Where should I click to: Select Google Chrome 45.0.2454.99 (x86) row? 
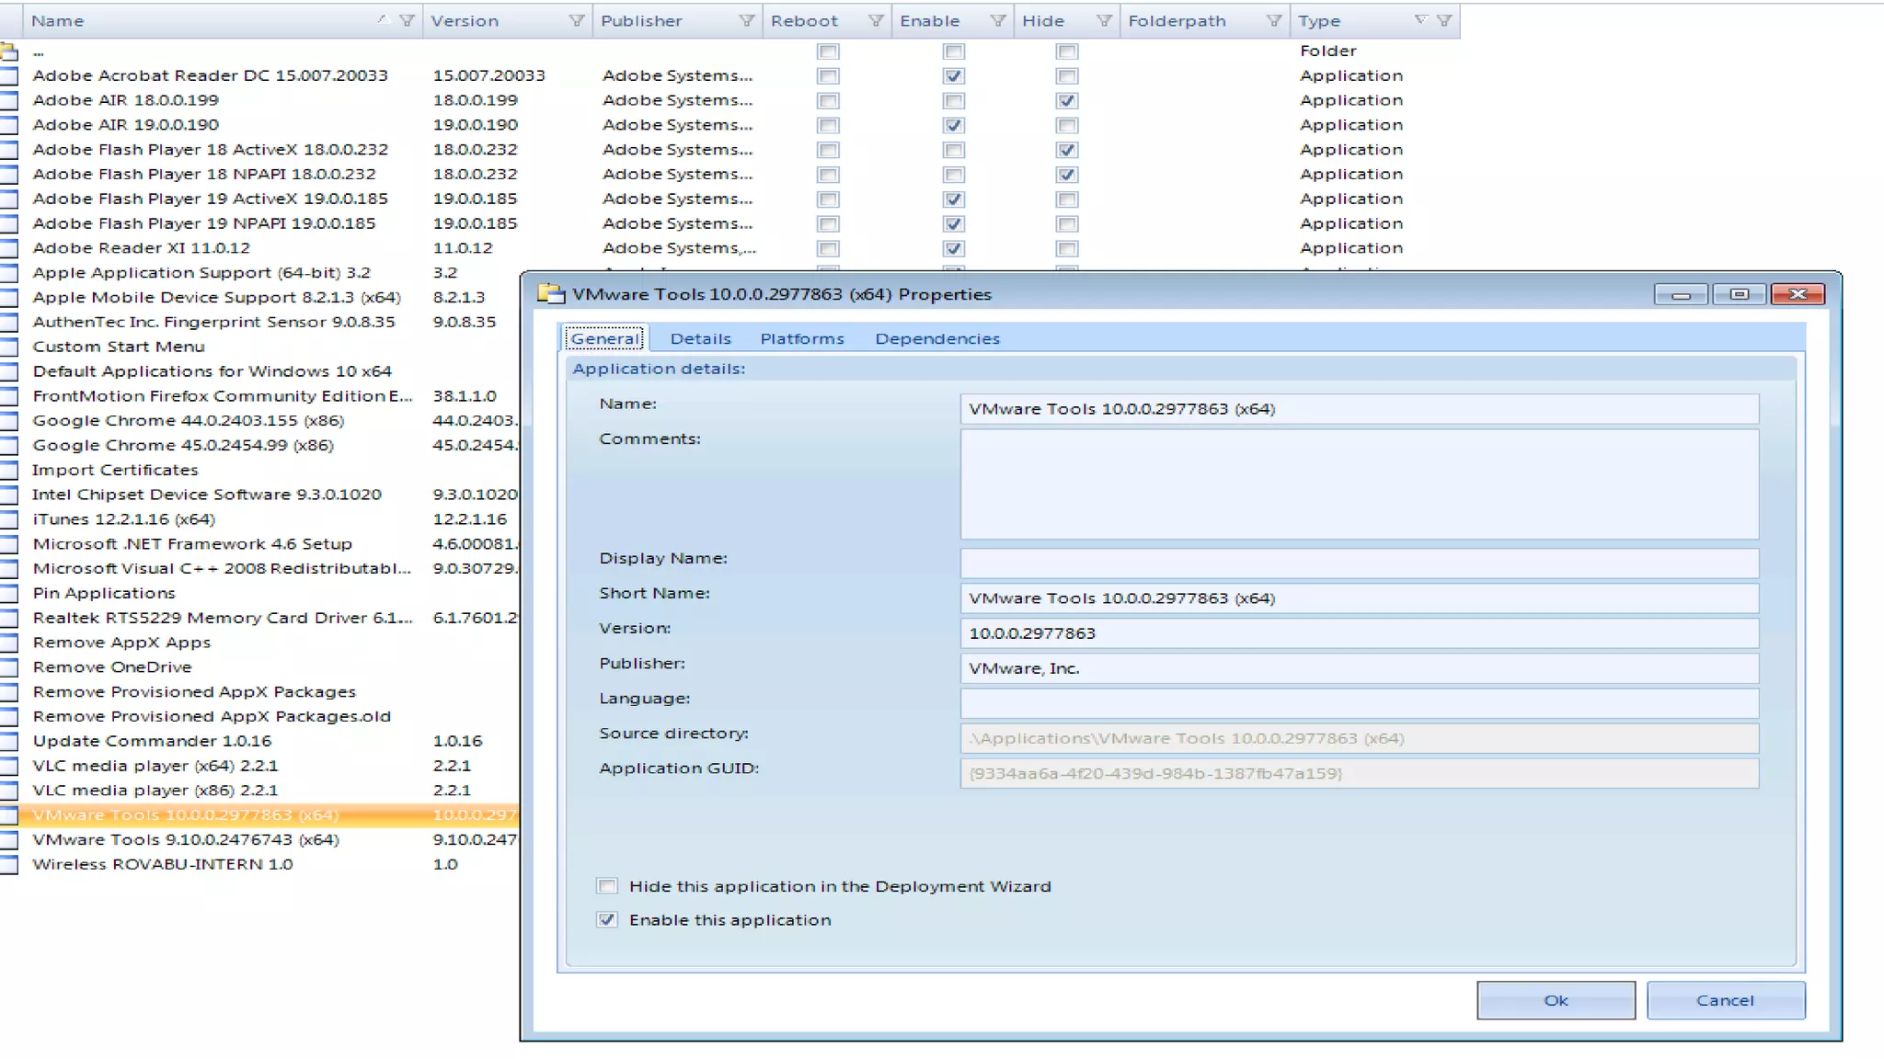click(x=259, y=446)
